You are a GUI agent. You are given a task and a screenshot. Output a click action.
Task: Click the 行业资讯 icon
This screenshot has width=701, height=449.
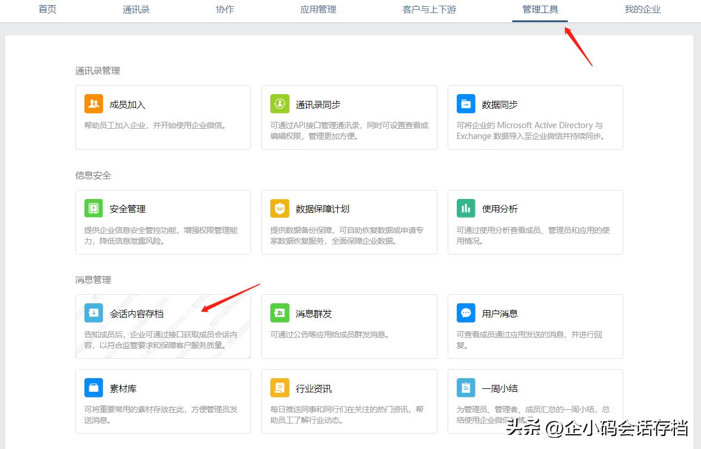click(279, 388)
